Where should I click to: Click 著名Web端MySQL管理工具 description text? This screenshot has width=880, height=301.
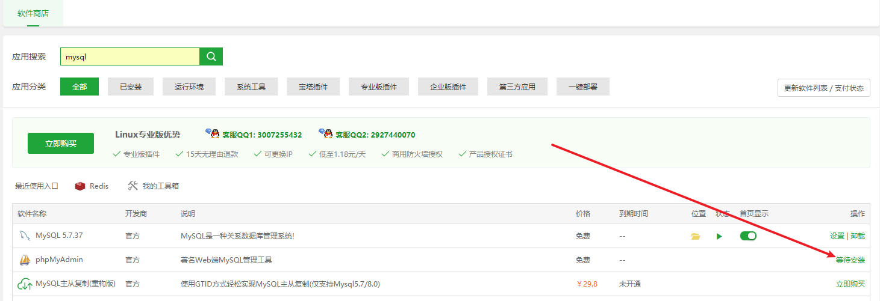226,260
